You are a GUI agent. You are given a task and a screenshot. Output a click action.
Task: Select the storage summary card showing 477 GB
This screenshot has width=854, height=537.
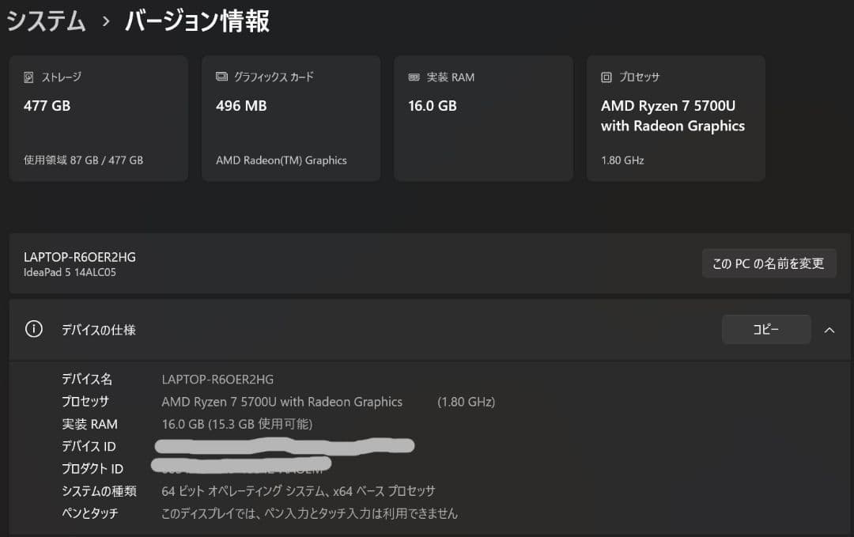coord(98,117)
